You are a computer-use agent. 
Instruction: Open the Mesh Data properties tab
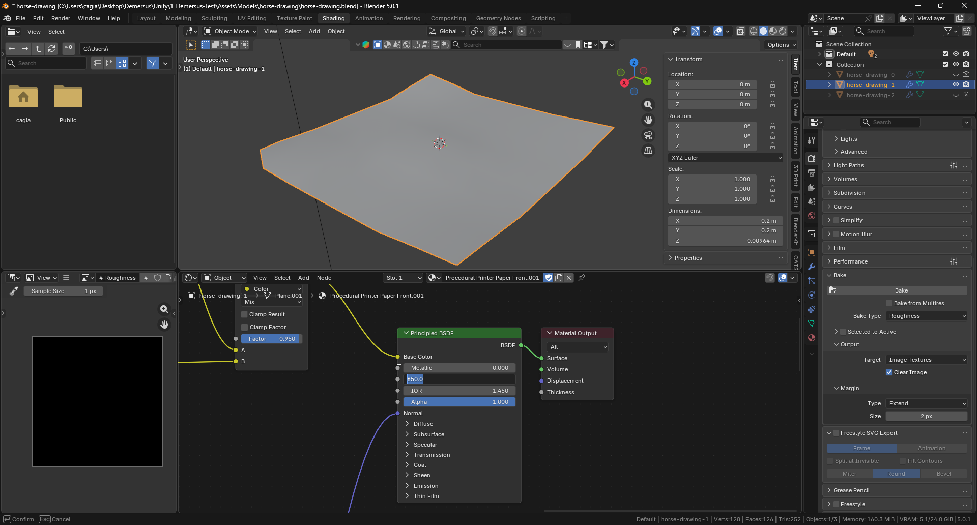(x=812, y=324)
